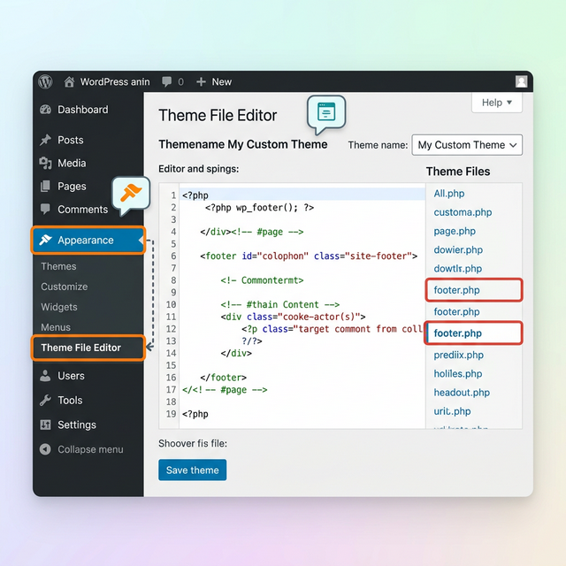
Task: Open the Users menu
Action: (71, 376)
